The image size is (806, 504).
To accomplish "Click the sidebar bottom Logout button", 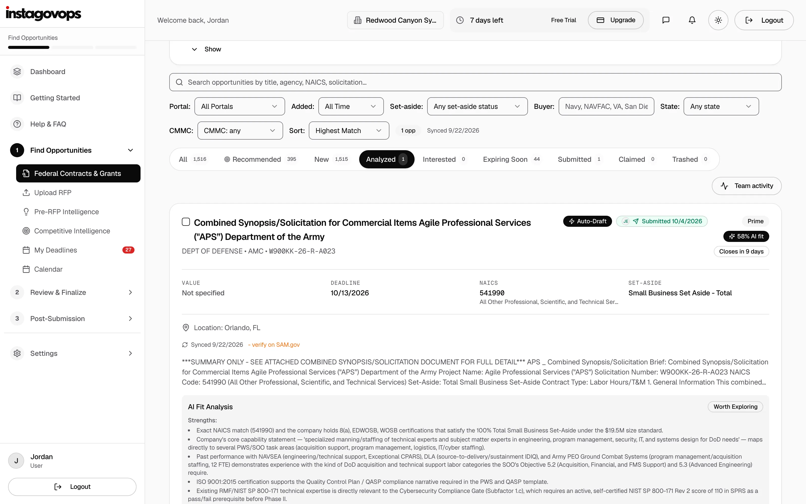I will [72, 487].
